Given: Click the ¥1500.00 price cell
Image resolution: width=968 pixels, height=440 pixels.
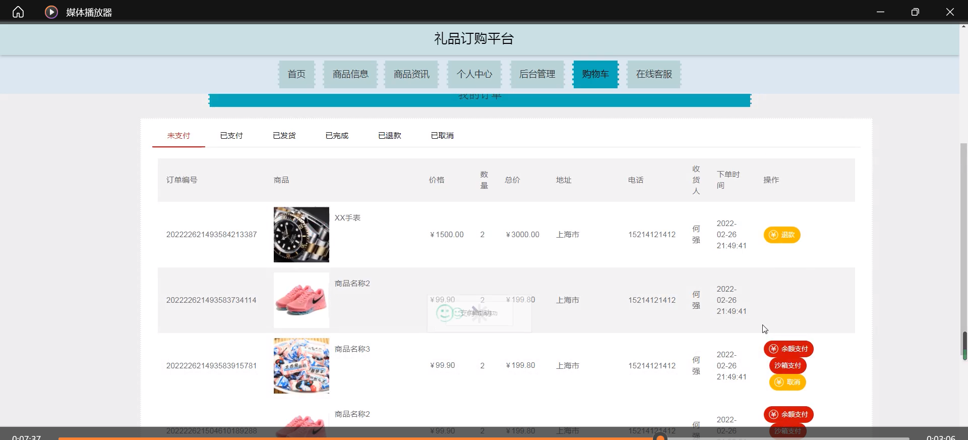Looking at the screenshot, I should [x=447, y=235].
